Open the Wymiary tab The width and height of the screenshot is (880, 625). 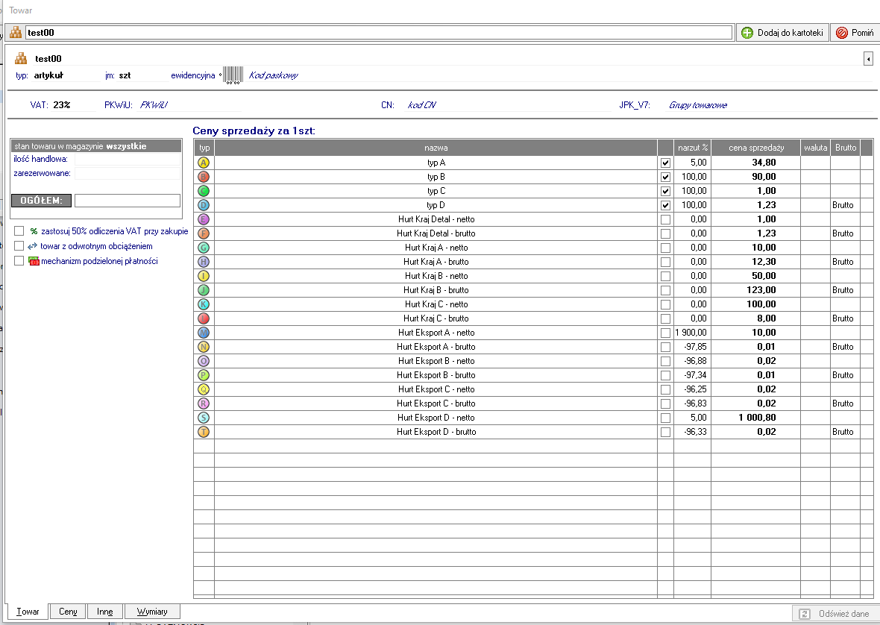(x=152, y=612)
